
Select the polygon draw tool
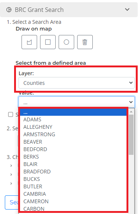pos(29,42)
